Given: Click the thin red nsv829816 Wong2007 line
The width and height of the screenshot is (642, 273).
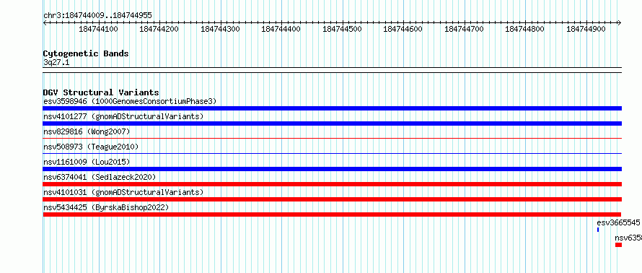Looking at the screenshot, I should 332,139.
